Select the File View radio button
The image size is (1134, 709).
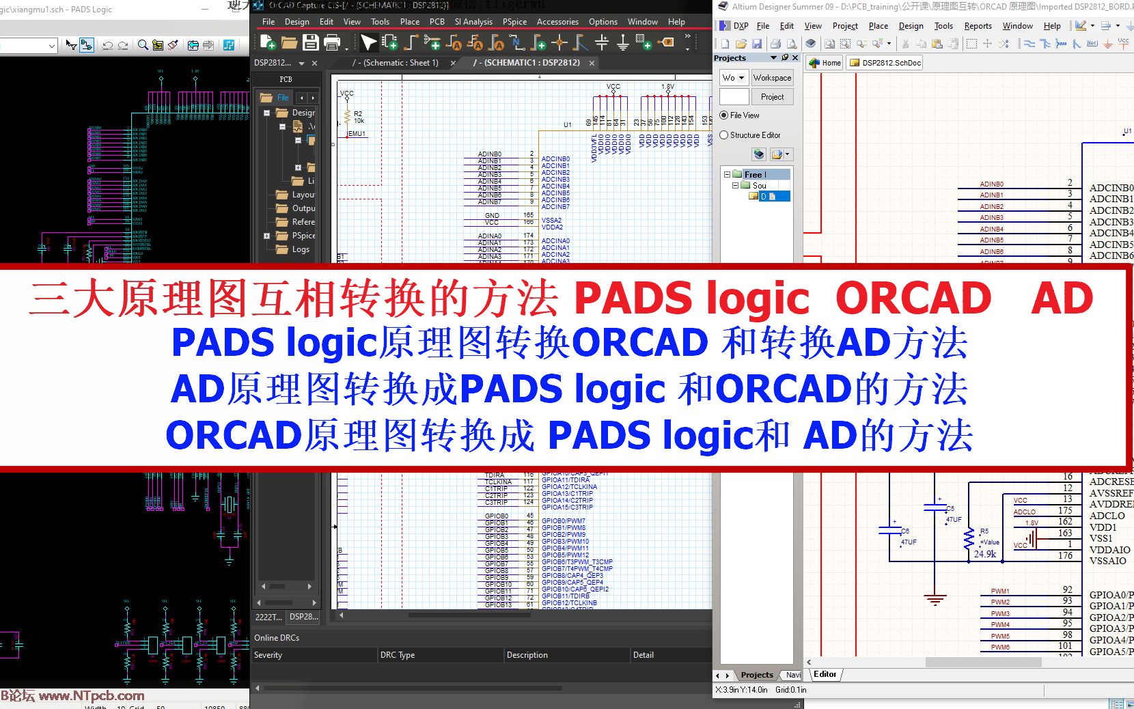point(724,115)
